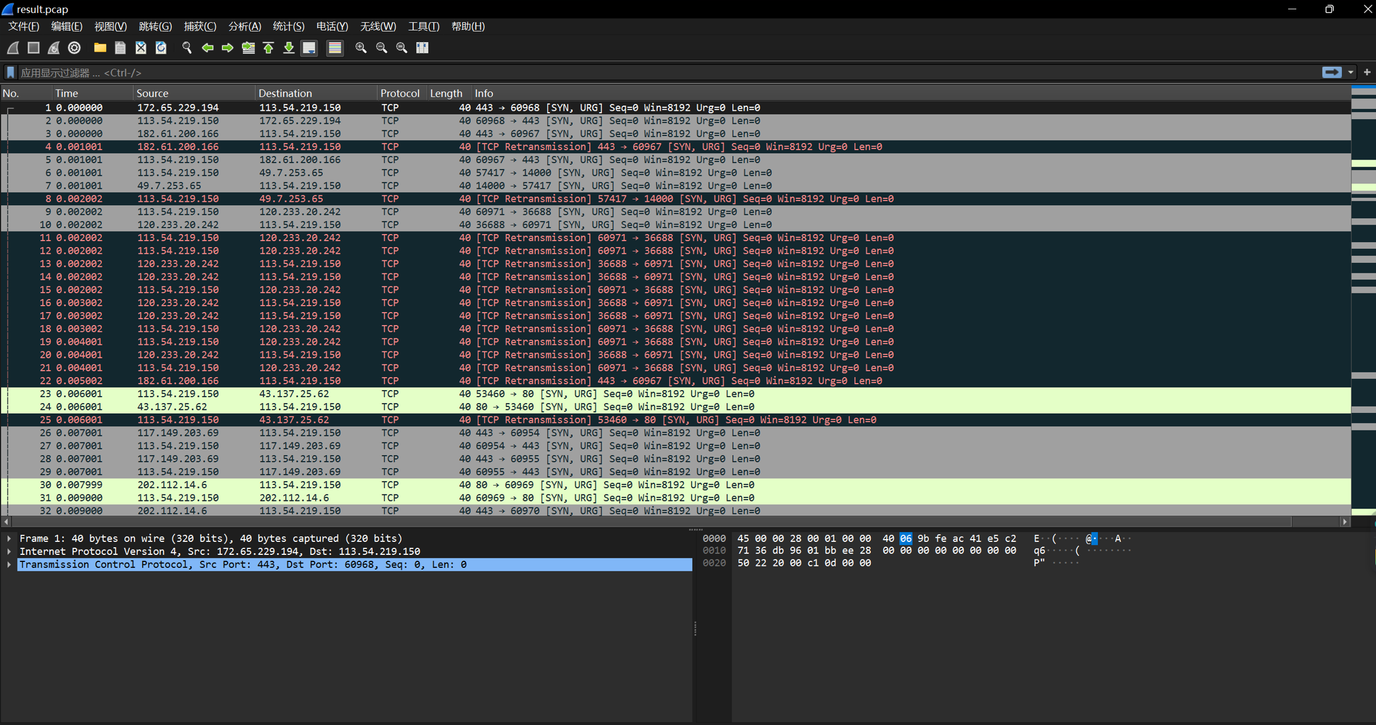
Task: Open display filter bookmarks icon
Action: (x=11, y=73)
